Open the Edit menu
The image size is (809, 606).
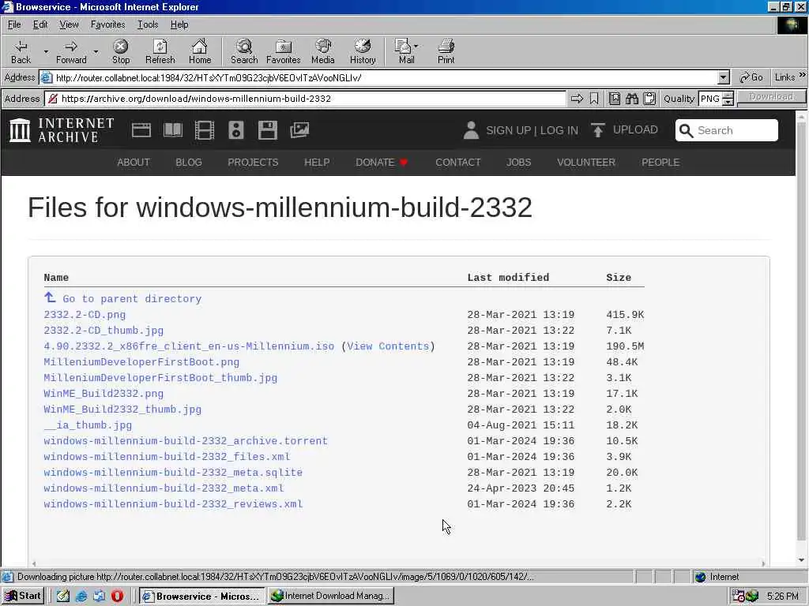[x=40, y=24]
